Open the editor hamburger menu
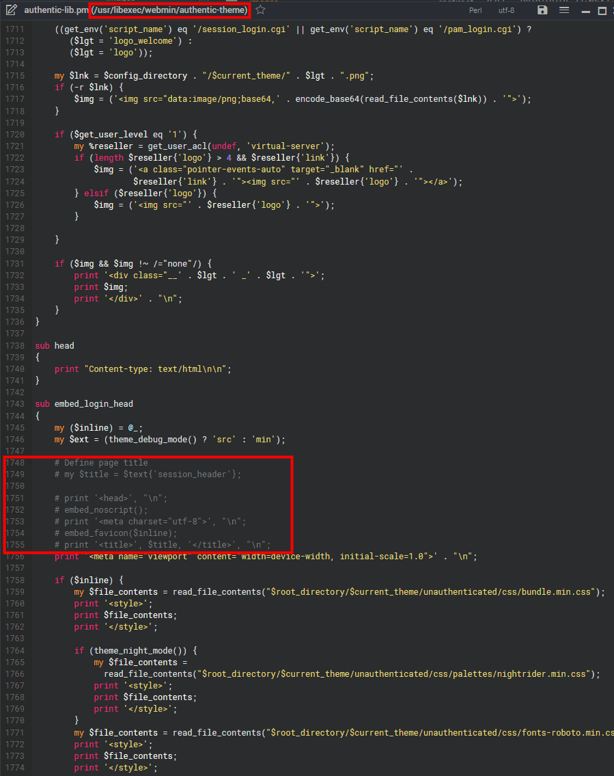The image size is (614, 776). click(x=564, y=10)
